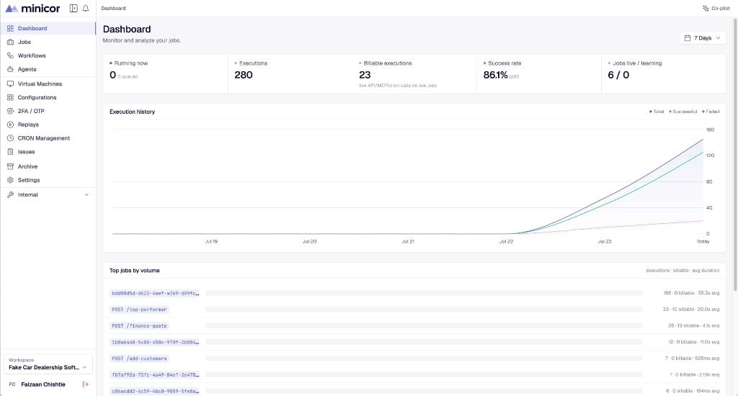This screenshot has width=738, height=396.
Task: Open job c86acdd2-6c59-4bc8
Action: (156, 391)
